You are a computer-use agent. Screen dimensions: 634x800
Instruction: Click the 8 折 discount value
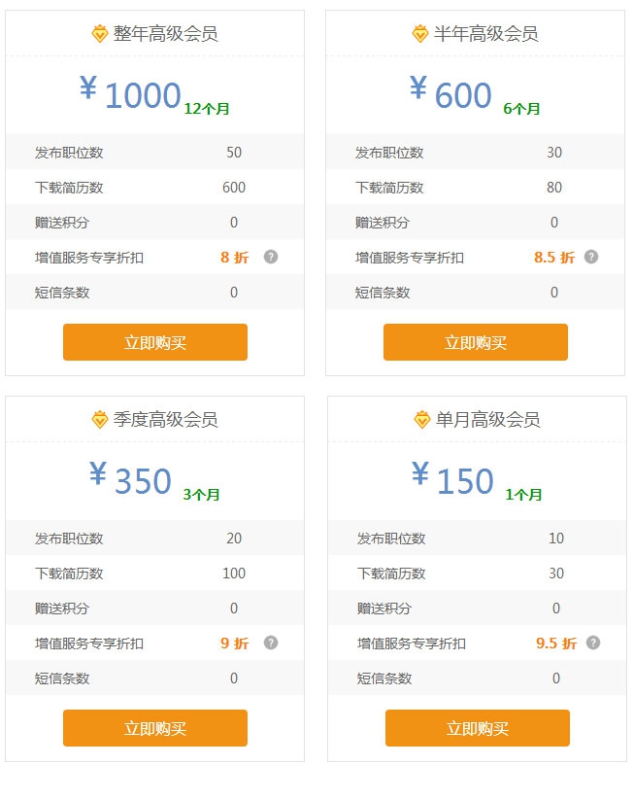click(x=234, y=258)
